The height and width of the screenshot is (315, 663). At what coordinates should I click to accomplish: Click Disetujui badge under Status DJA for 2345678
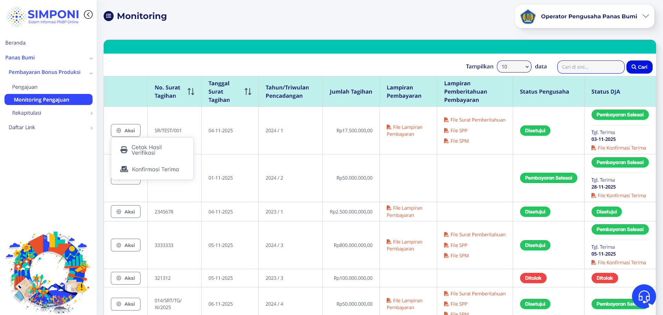coord(606,212)
